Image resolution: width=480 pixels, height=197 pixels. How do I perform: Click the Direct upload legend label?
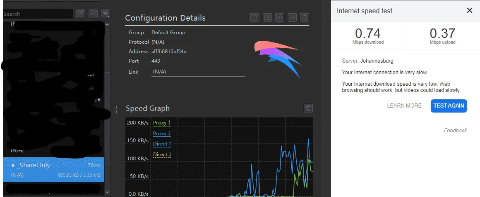point(162,144)
